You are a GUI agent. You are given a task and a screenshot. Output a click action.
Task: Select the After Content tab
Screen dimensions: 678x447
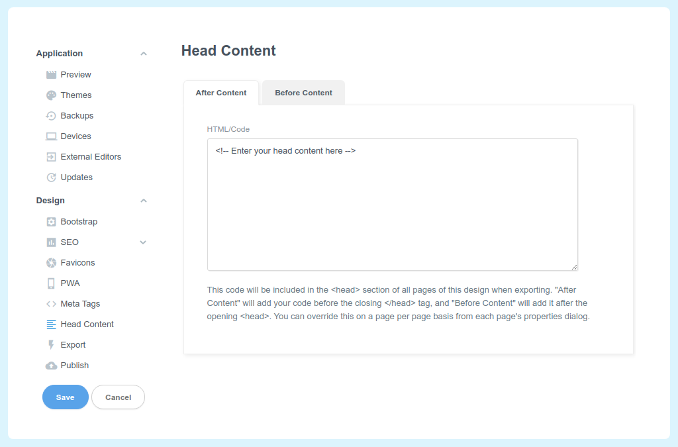coord(221,93)
